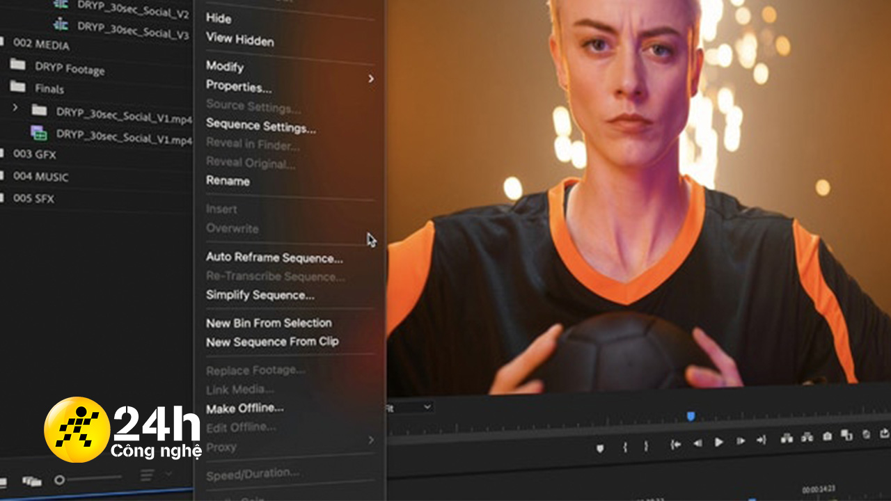891x501 pixels.
Task: Open the Modify submenu arrow
Action: tap(371, 79)
